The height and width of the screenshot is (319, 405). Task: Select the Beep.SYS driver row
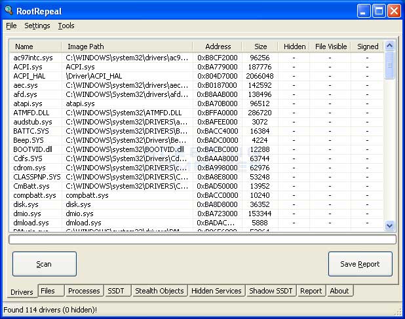pyautogui.click(x=197, y=140)
